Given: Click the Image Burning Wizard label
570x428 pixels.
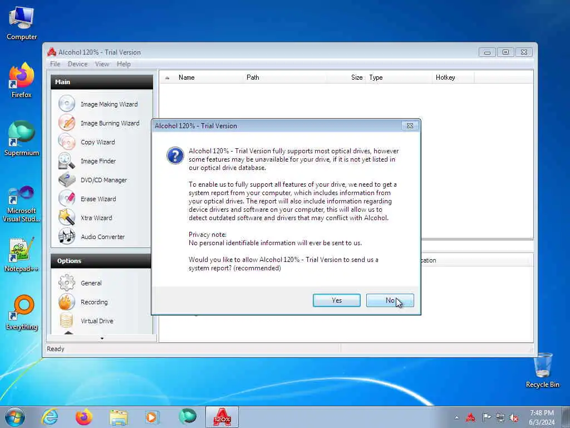Looking at the screenshot, I should 110,123.
